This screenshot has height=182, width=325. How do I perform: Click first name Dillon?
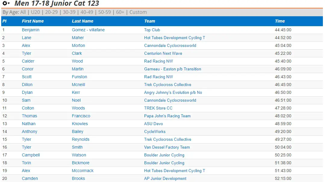point(27,85)
